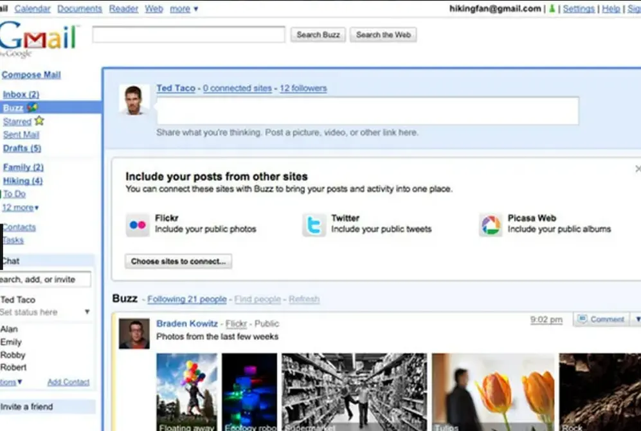Open the Tulips photo thumbnail
641x431 pixels.
pyautogui.click(x=493, y=392)
